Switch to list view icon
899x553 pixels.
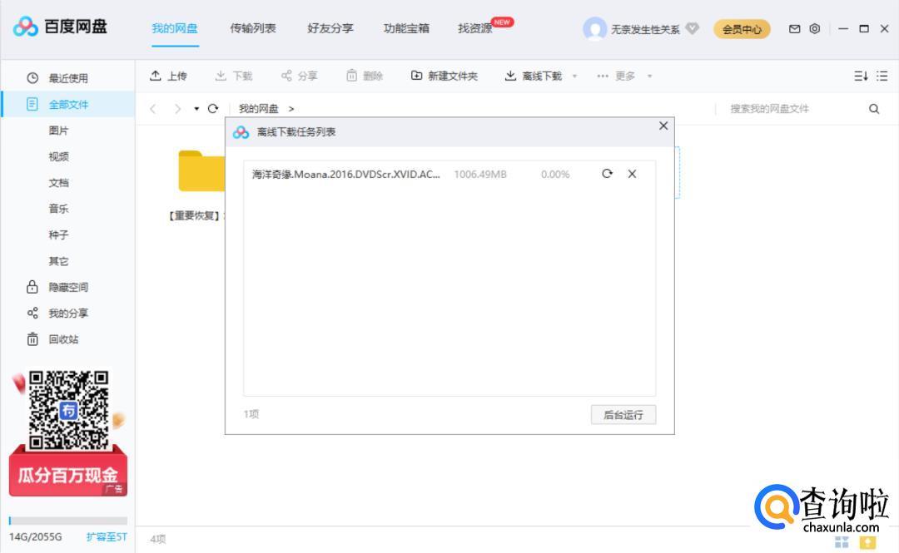(882, 76)
